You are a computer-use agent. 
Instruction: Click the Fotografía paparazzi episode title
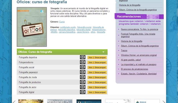click(28, 72)
